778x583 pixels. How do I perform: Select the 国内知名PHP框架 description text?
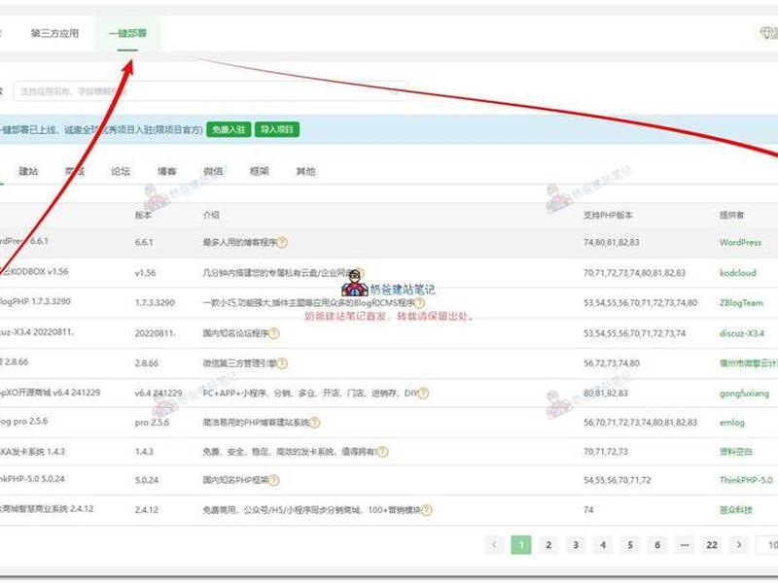235,480
